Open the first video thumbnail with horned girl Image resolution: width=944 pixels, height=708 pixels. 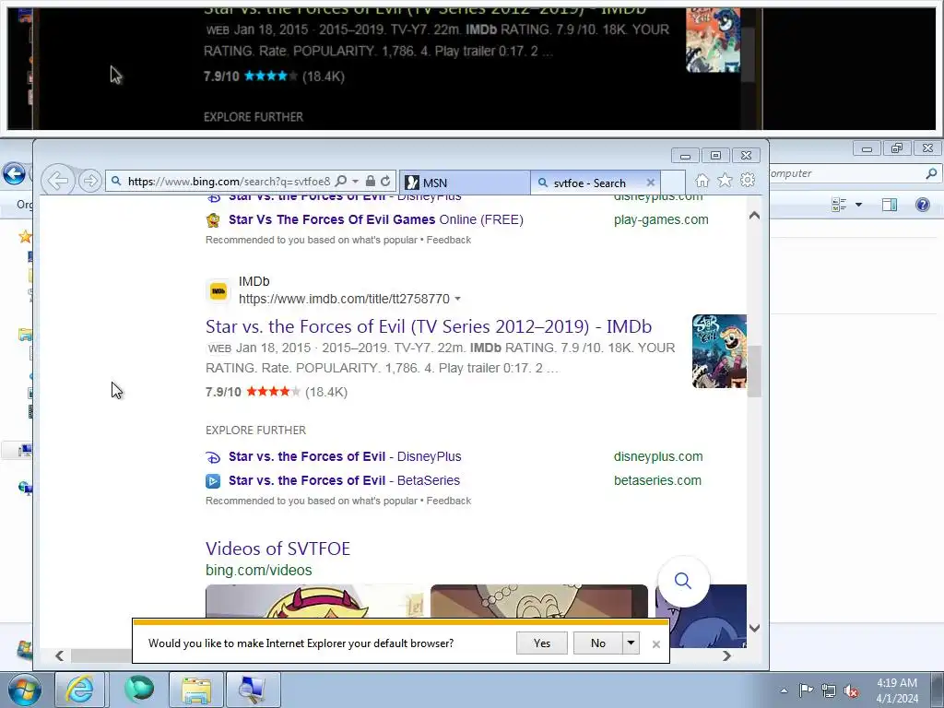315,601
